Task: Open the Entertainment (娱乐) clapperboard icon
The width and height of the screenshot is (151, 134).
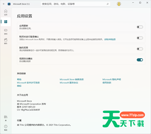Action: (x=6, y=41)
